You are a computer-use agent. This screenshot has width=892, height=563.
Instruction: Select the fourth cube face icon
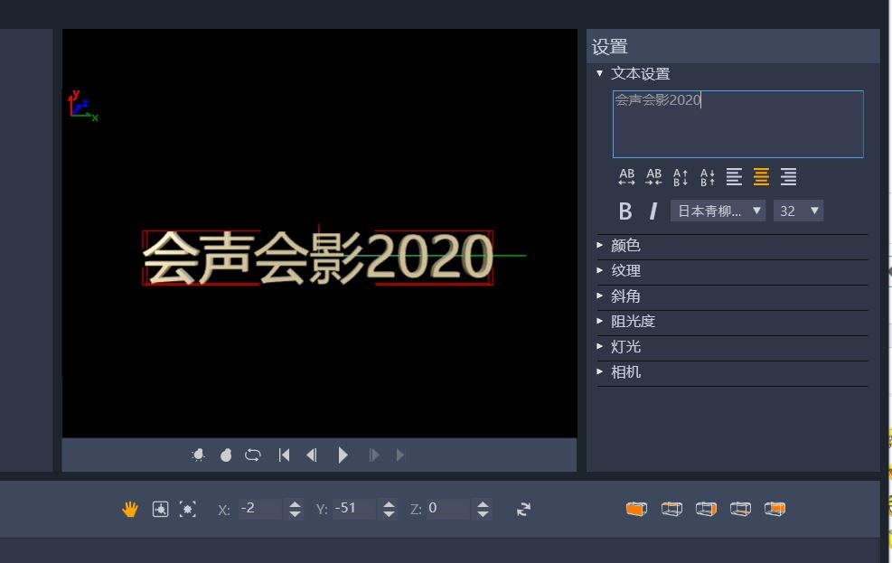(740, 509)
